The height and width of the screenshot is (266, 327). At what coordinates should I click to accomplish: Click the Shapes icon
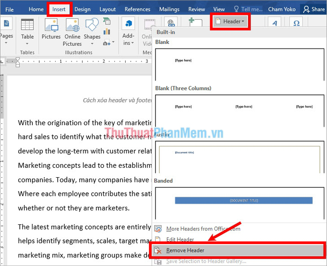tap(92, 25)
